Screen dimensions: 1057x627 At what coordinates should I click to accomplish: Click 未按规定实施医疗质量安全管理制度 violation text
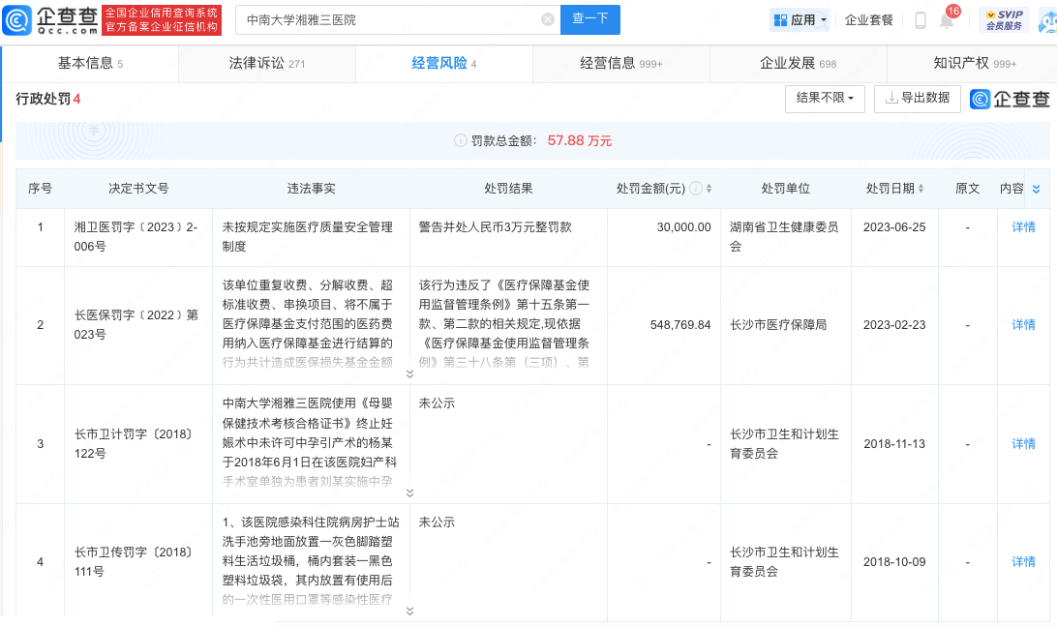coord(308,237)
